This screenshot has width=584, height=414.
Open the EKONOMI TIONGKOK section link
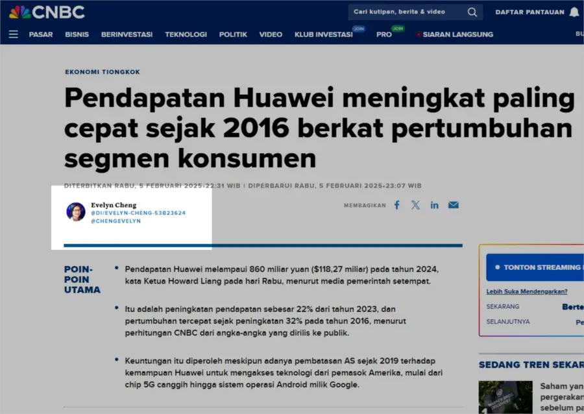pos(103,72)
